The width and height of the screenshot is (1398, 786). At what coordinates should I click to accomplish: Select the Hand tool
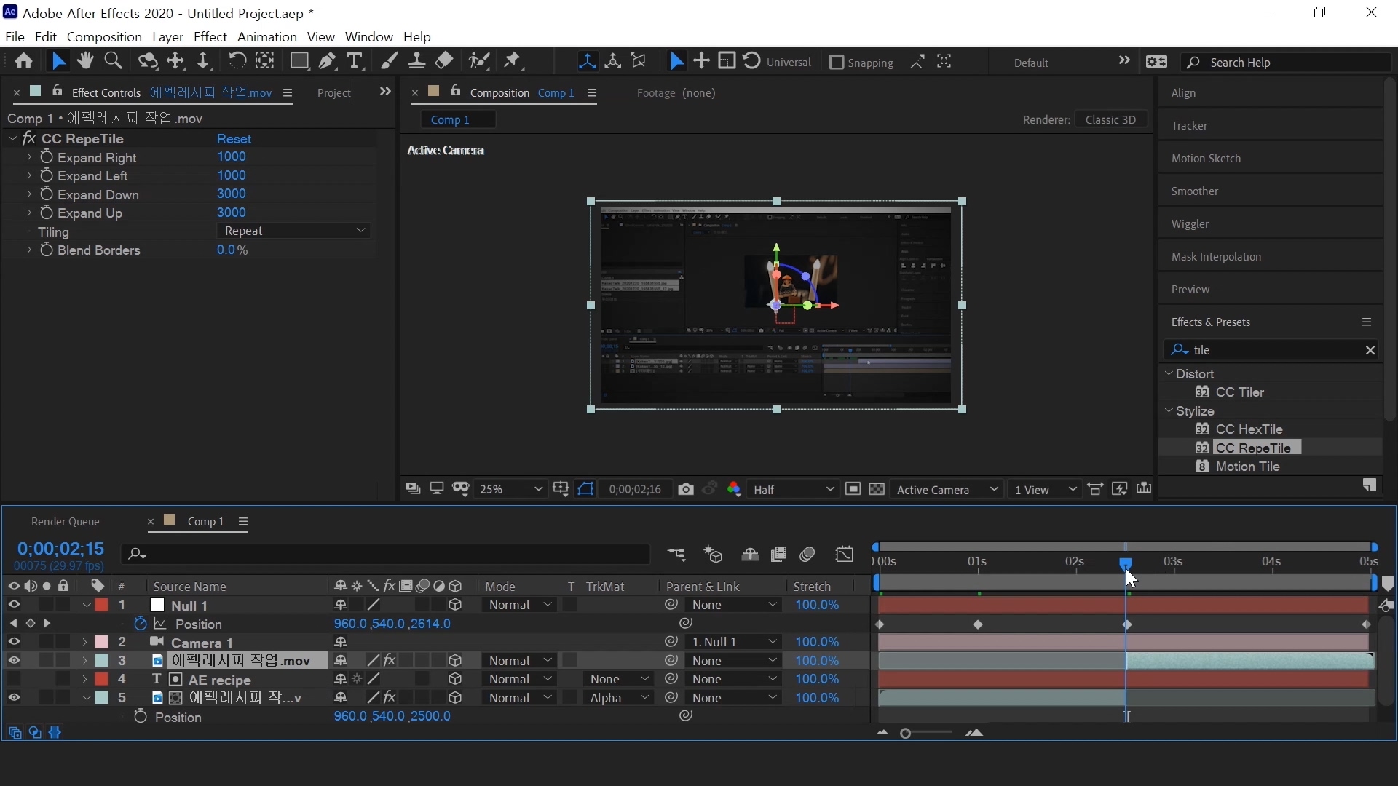(x=85, y=61)
